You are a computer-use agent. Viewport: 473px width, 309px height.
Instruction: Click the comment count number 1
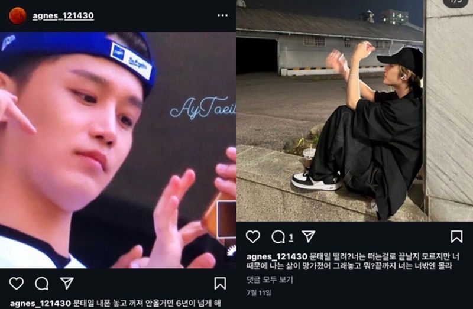pos(291,238)
